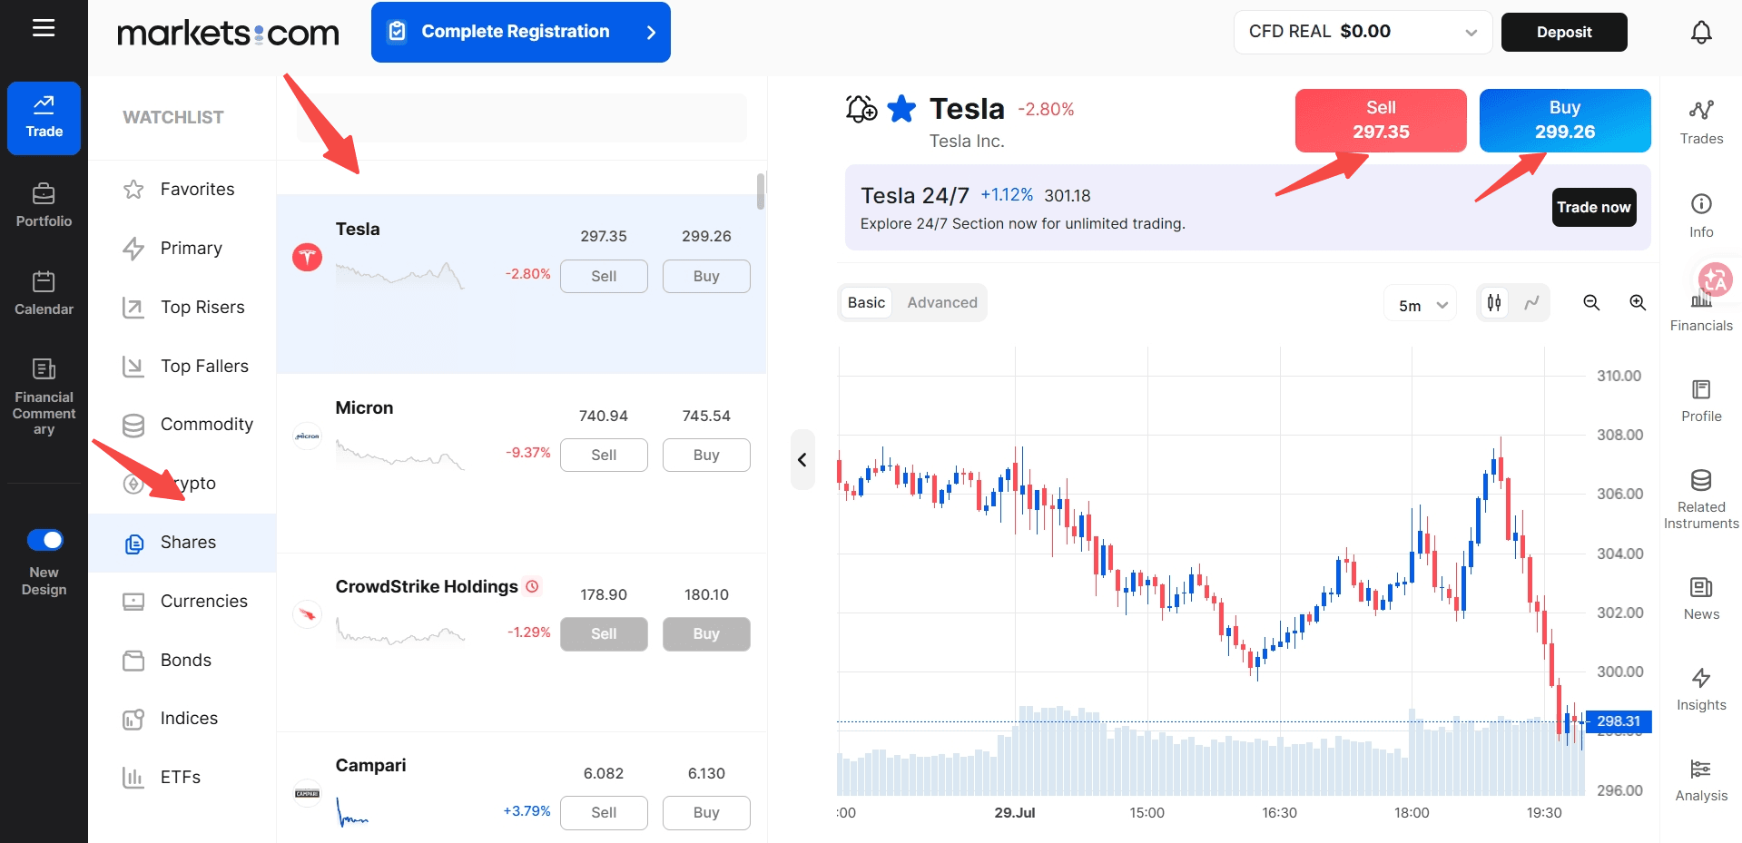Viewport: 1742px width, 843px height.
Task: Open the notifications bell
Action: pos(1701,32)
